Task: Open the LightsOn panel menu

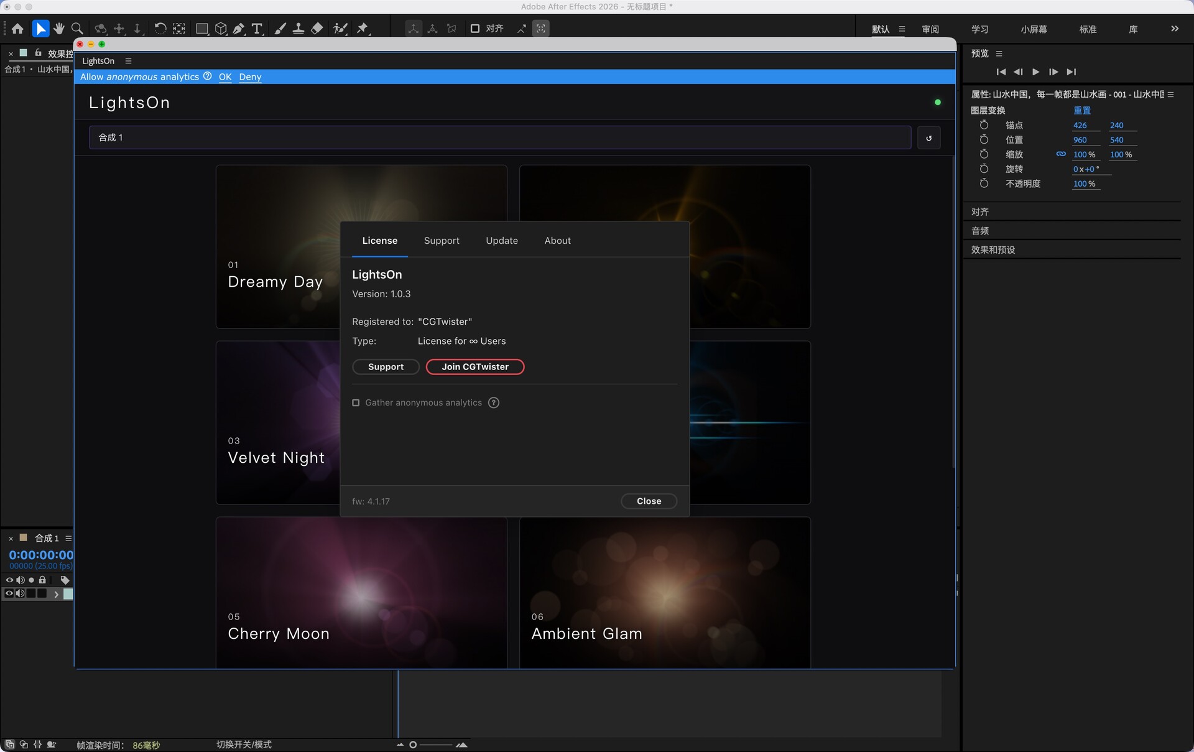Action: (128, 61)
